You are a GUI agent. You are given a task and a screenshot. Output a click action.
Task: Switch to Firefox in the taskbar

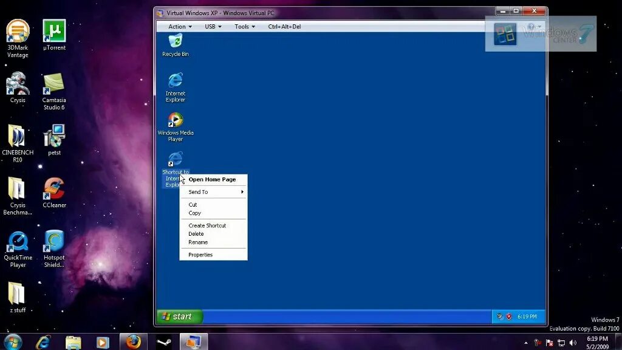coord(133,341)
